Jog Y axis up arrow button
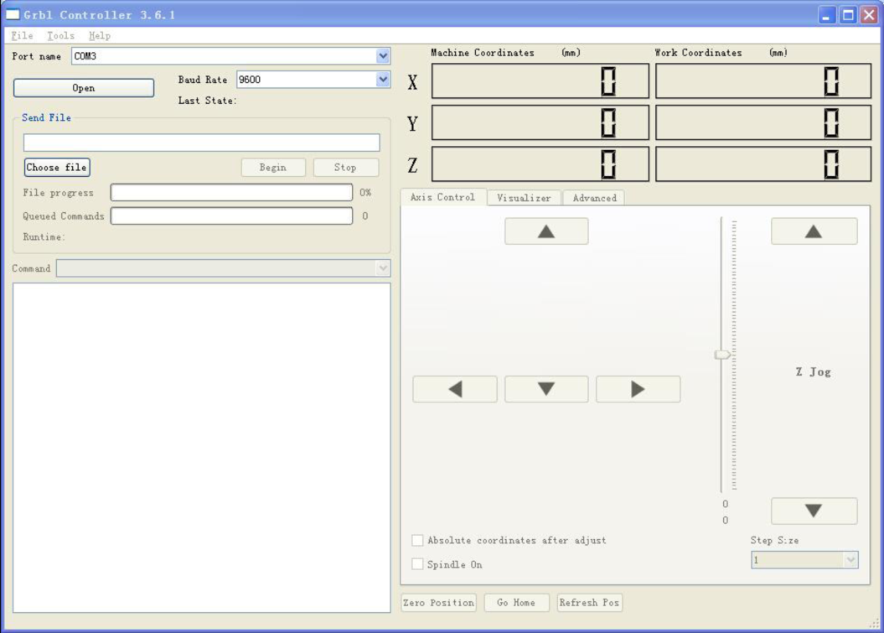 [x=546, y=231]
